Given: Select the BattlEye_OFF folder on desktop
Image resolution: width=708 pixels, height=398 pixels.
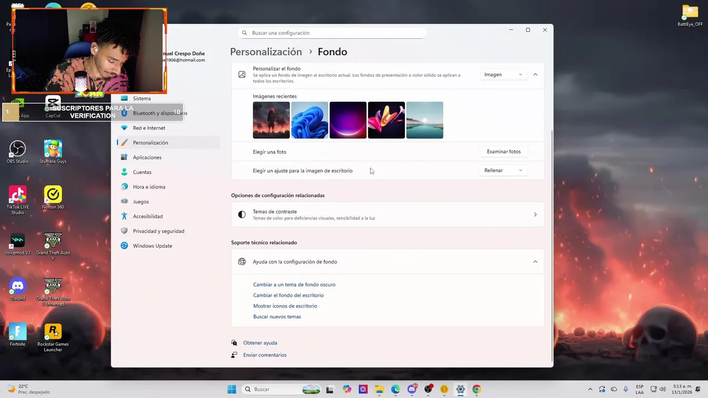Looking at the screenshot, I should point(690,15).
